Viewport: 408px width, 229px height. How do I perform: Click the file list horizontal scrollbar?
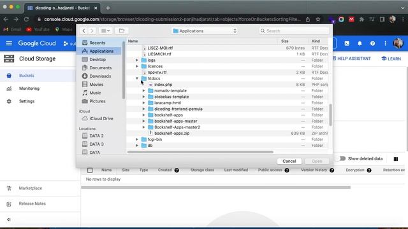pyautogui.click(x=200, y=152)
